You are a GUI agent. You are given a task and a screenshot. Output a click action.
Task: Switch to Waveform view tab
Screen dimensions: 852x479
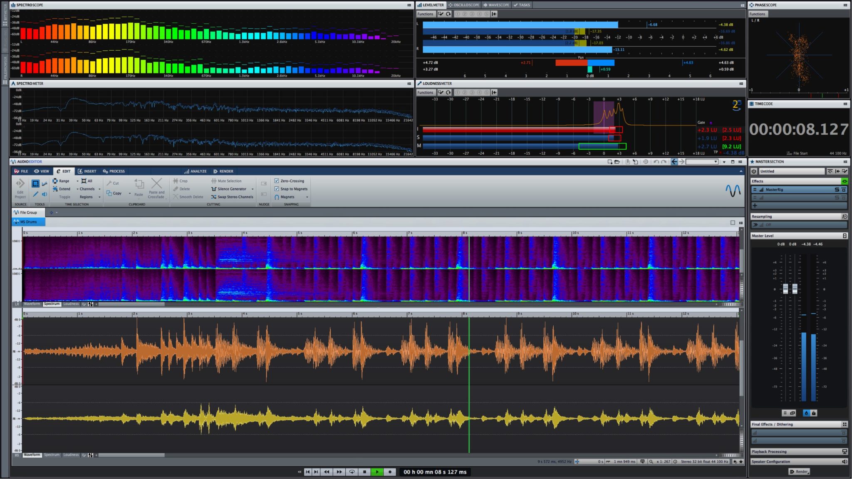click(31, 304)
